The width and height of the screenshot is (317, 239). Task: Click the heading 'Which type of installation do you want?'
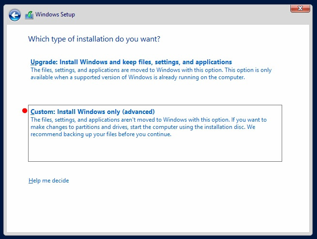coord(94,39)
